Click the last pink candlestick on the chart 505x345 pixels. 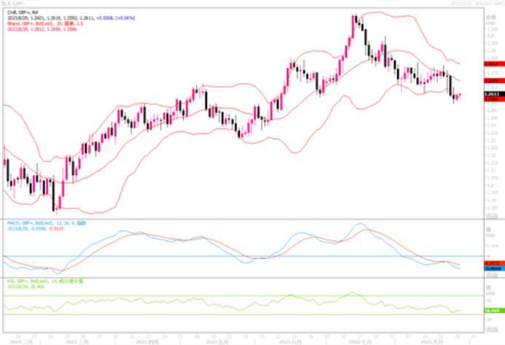click(460, 94)
